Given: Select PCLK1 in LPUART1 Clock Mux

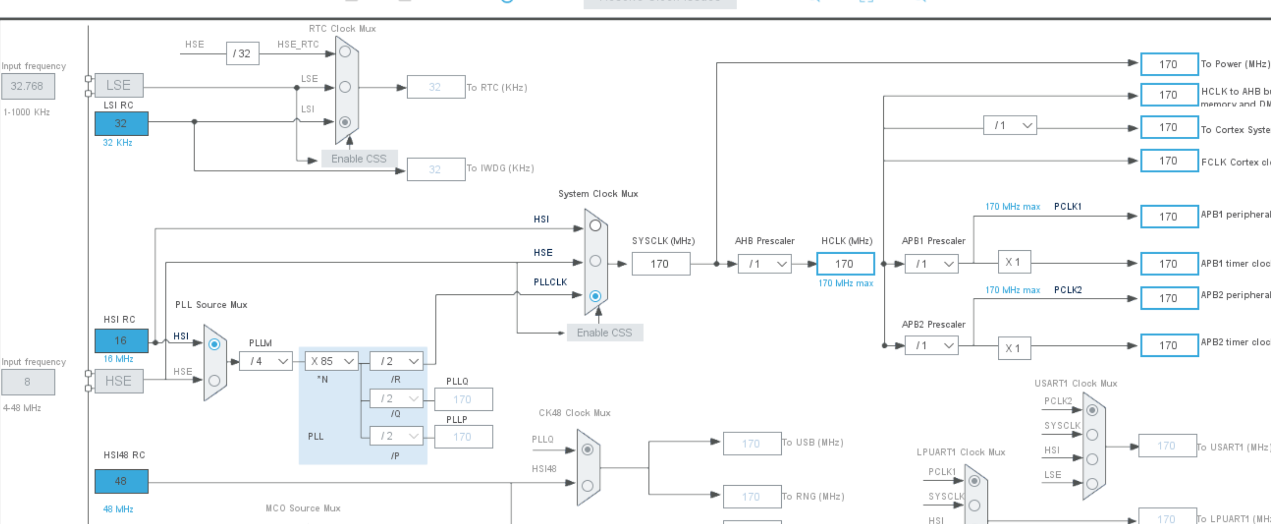Looking at the screenshot, I should tap(975, 481).
